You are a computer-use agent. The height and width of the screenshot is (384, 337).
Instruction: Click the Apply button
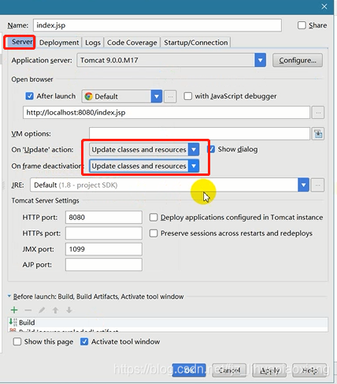click(x=269, y=371)
